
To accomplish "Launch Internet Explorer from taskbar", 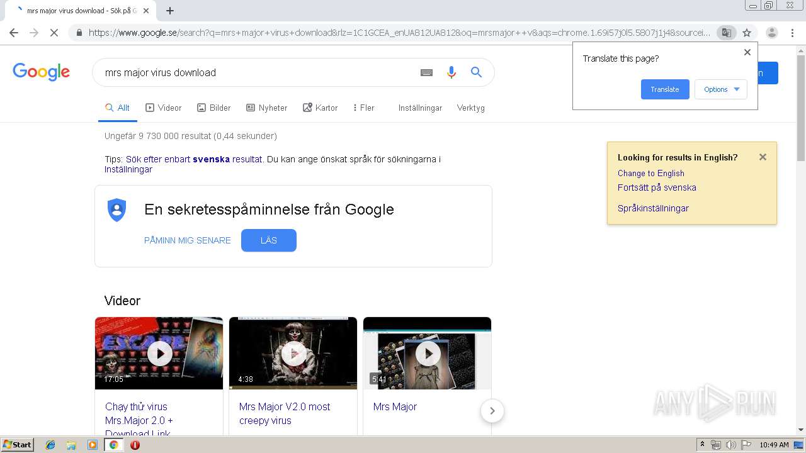I will point(50,445).
